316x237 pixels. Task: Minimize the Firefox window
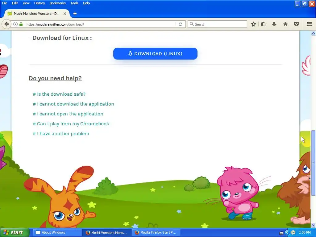[298, 4]
